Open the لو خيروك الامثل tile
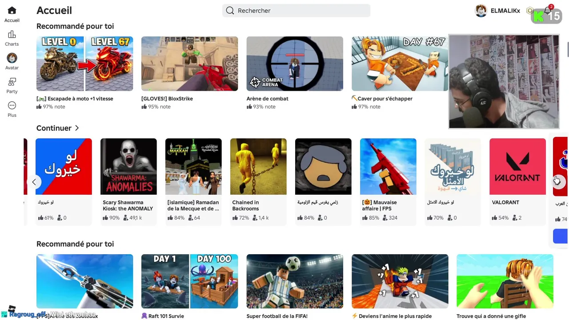Image resolution: width=569 pixels, height=320 pixels. tap(453, 166)
